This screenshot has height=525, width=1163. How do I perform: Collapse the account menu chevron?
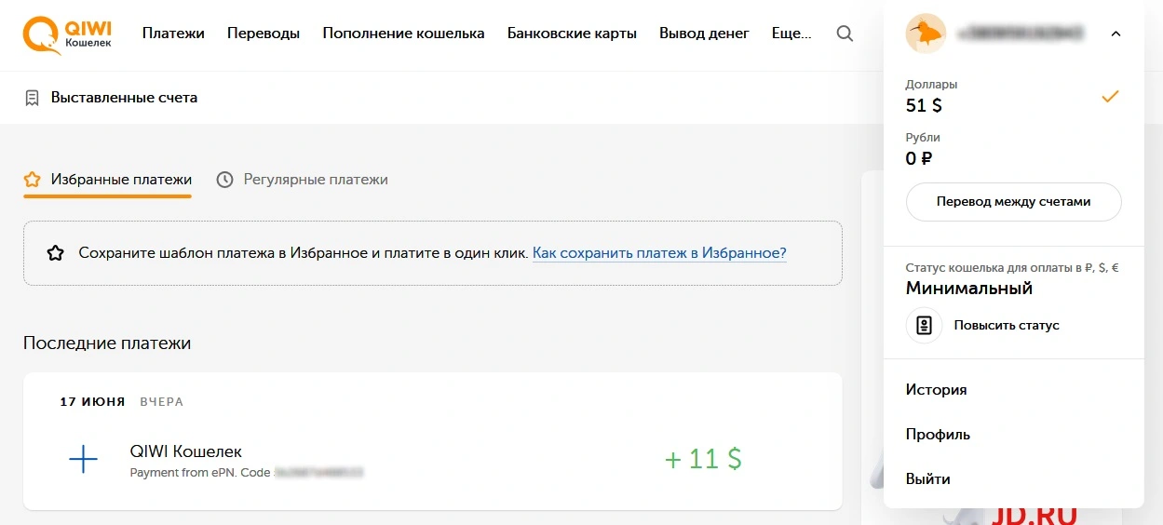[1116, 34]
